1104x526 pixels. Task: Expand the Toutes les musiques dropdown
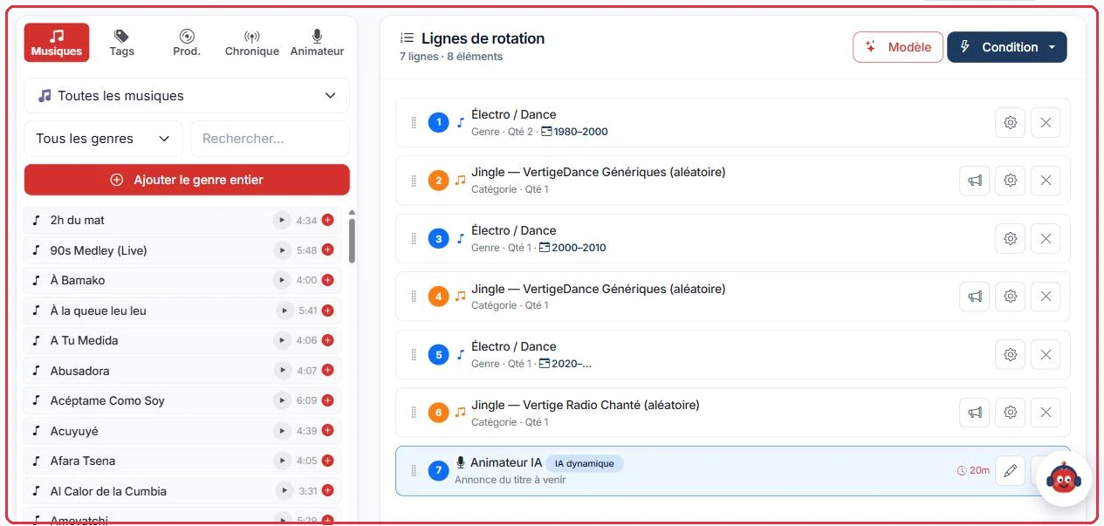tap(187, 96)
